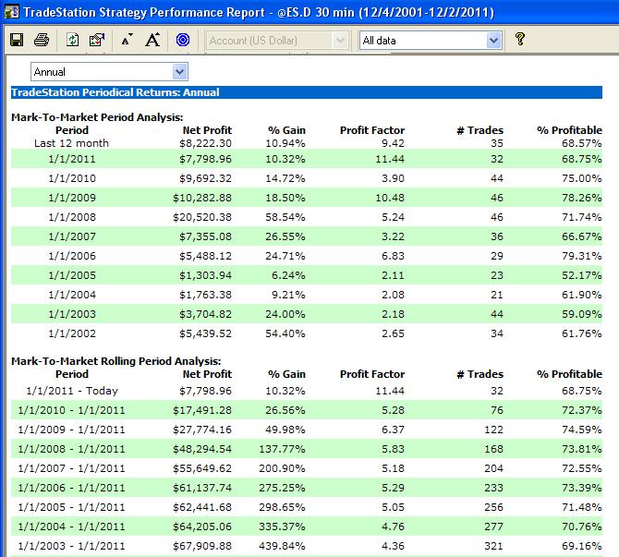Screen dimensions: 619x557
Task: Click the Print report icon
Action: [x=42, y=40]
